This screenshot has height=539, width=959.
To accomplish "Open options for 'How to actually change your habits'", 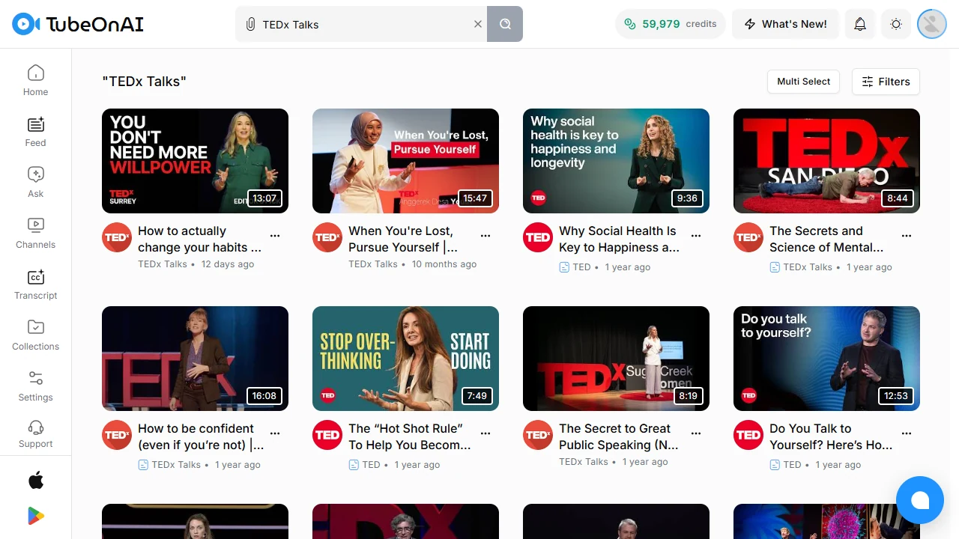I will pos(275,236).
